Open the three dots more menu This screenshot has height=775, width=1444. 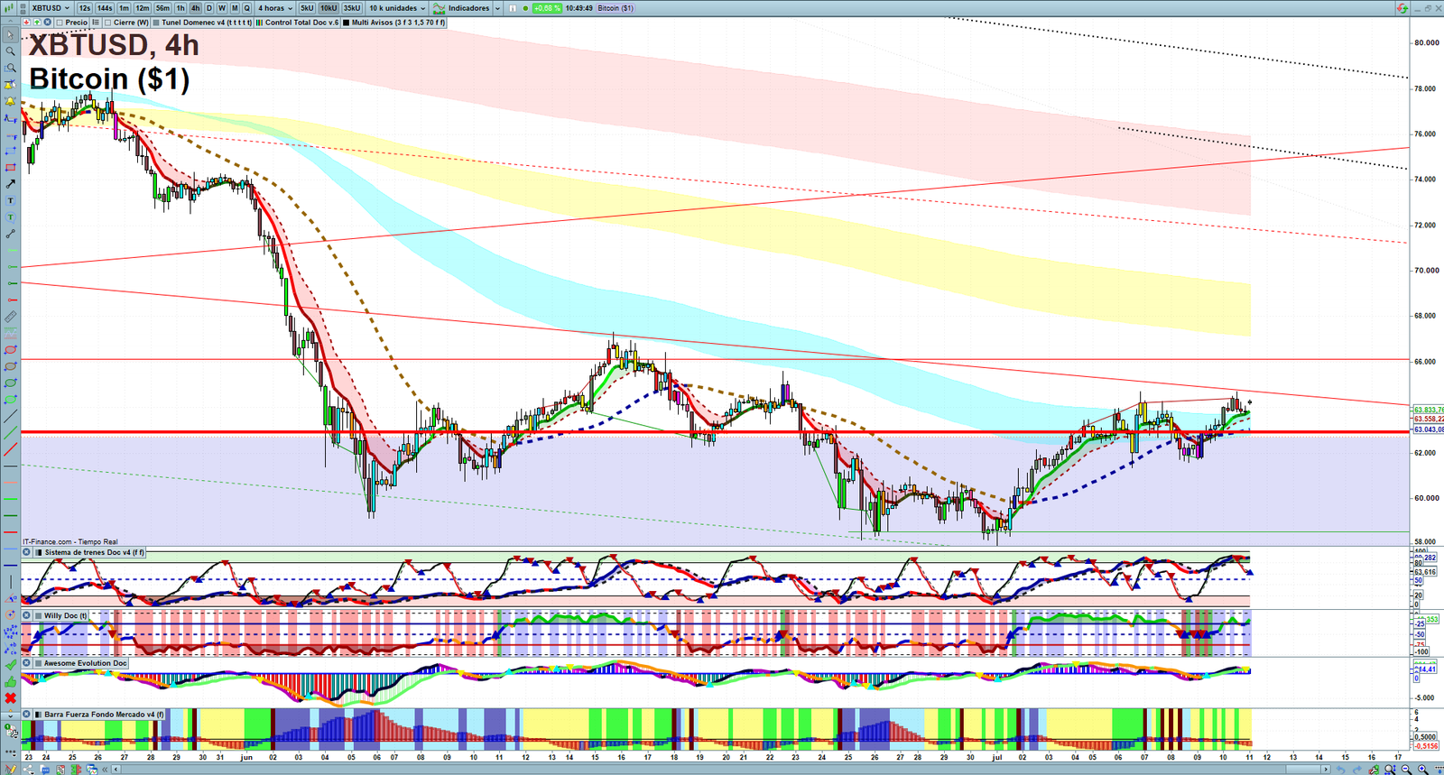[x=11, y=752]
